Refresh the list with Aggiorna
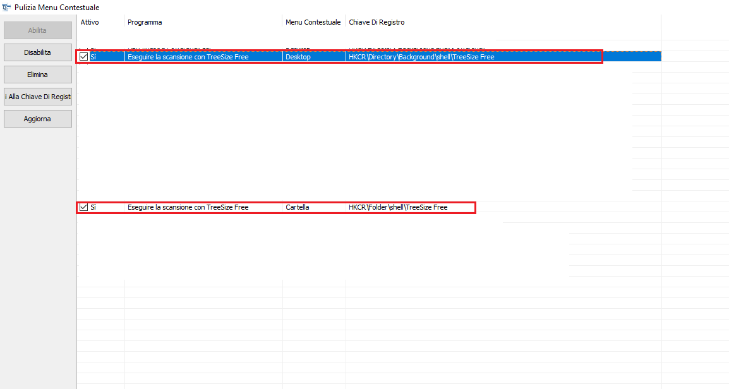Screen dimensions: 729x389 point(38,119)
